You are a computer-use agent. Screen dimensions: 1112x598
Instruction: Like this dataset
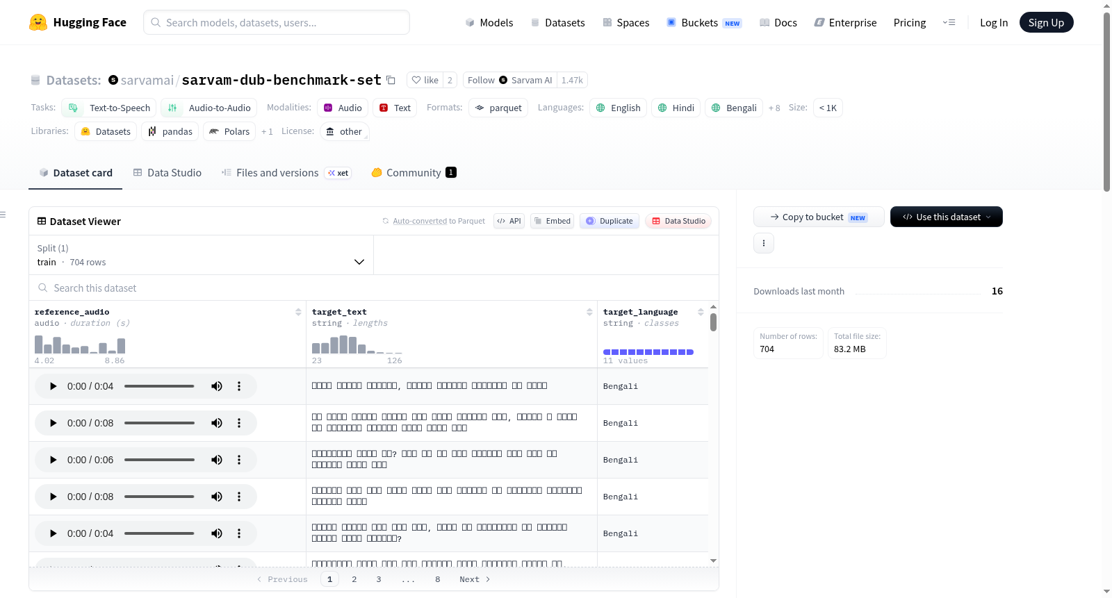coord(425,80)
